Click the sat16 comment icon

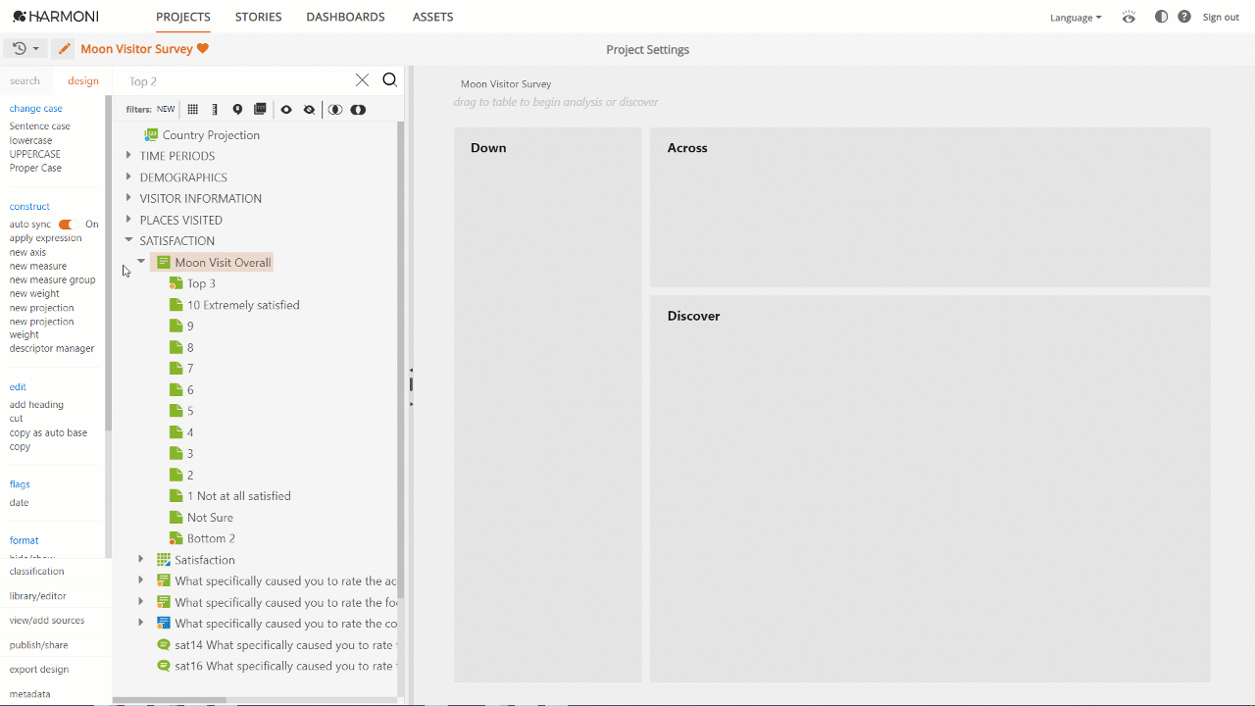click(164, 666)
